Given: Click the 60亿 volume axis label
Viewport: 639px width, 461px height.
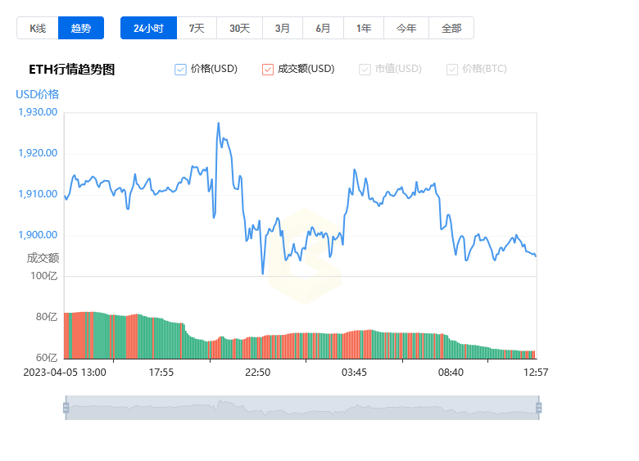Looking at the screenshot, I should click(x=47, y=358).
